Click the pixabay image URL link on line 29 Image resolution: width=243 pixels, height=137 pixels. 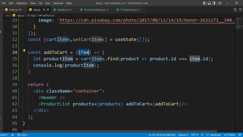click(x=147, y=20)
